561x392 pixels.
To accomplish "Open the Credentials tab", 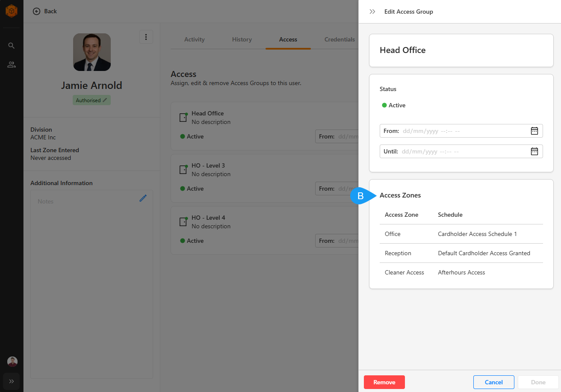I will 340,39.
